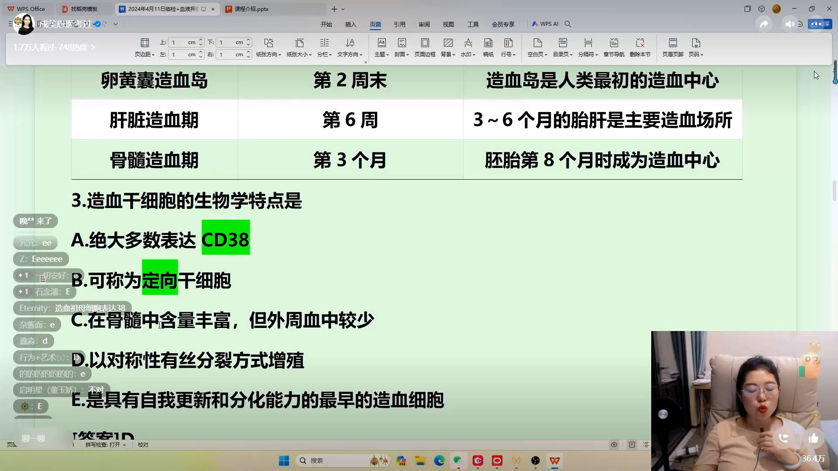This screenshot has height=471, width=838.
Task: Toggle the speaker volume icon at top right
Action: pyautogui.click(x=789, y=24)
